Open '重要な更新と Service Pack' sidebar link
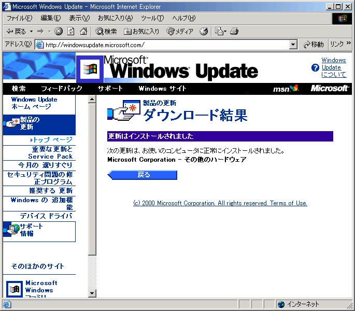 coord(50,153)
